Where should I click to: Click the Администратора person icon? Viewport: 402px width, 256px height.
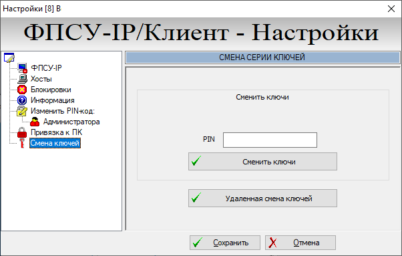tap(35, 122)
